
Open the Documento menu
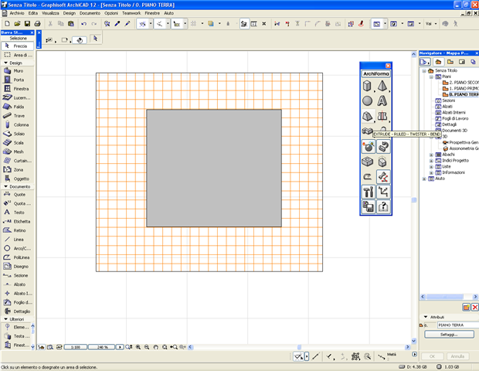coord(90,13)
